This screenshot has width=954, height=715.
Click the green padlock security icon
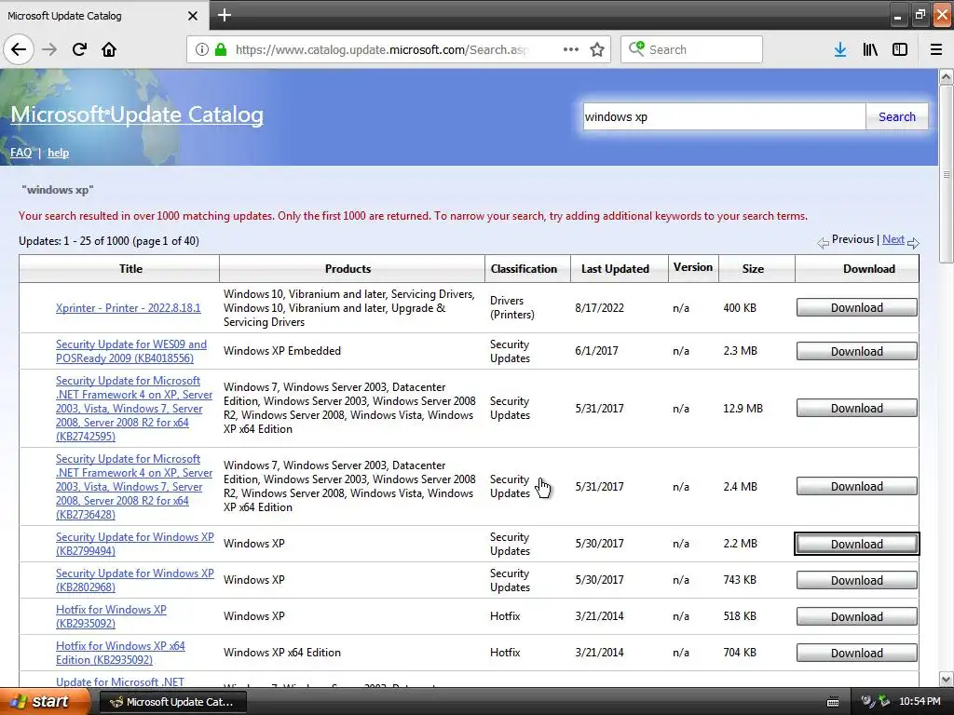(x=221, y=49)
